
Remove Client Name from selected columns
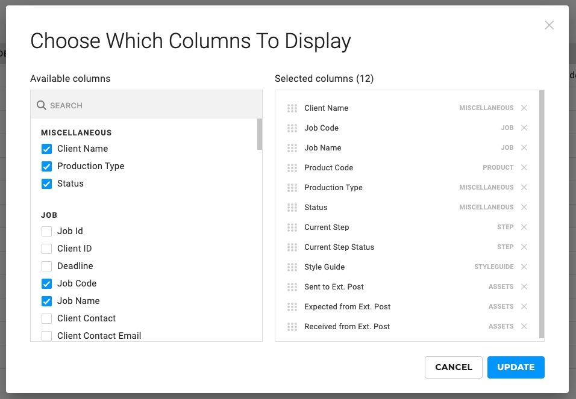coord(524,108)
